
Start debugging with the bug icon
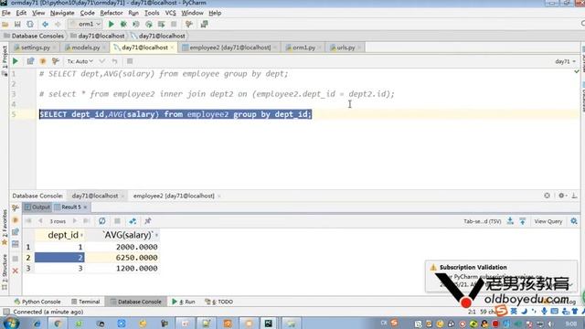coord(123,25)
